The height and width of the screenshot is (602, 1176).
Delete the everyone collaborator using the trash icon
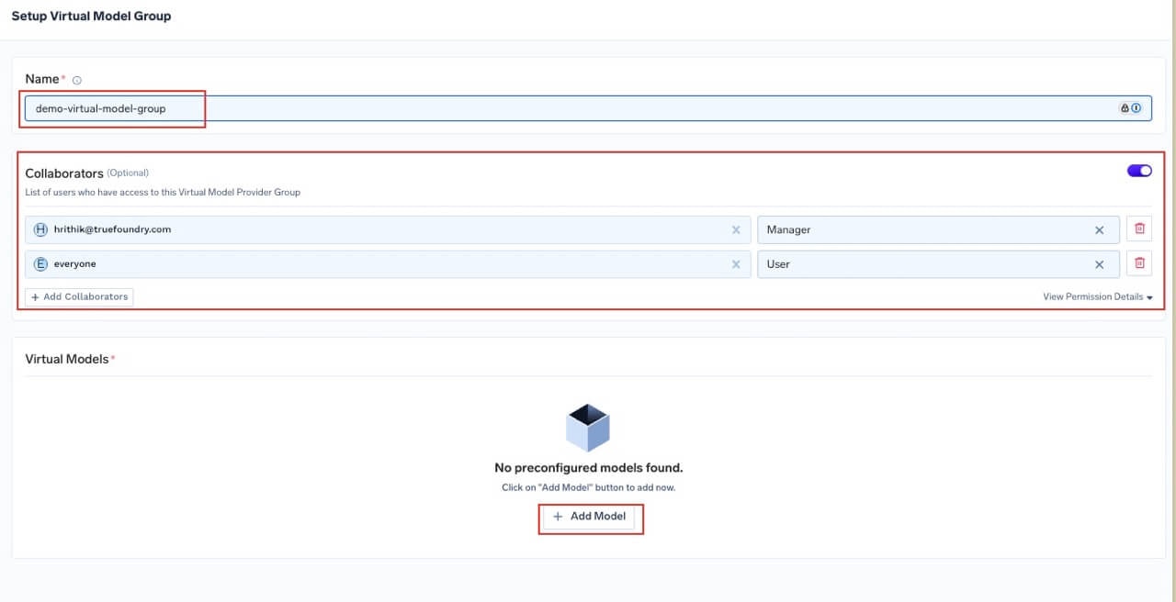pyautogui.click(x=1138, y=263)
